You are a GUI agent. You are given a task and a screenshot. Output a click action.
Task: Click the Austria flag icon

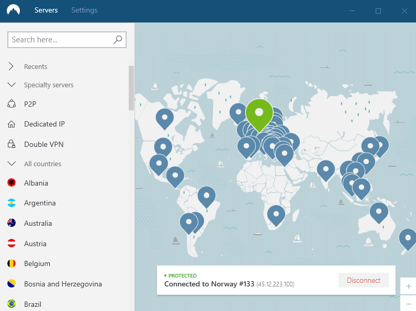(12, 243)
